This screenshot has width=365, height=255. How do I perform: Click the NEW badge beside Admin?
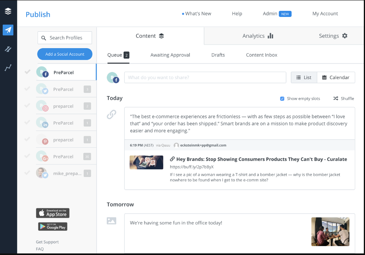(x=285, y=14)
